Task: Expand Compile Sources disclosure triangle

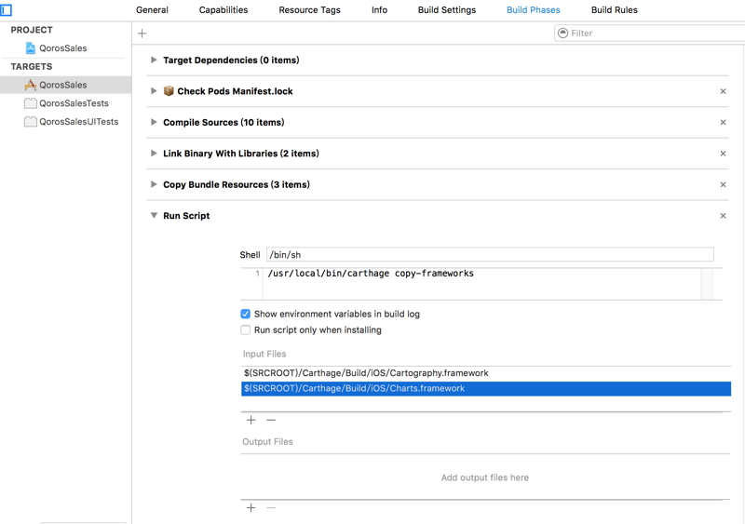Action: coord(154,123)
